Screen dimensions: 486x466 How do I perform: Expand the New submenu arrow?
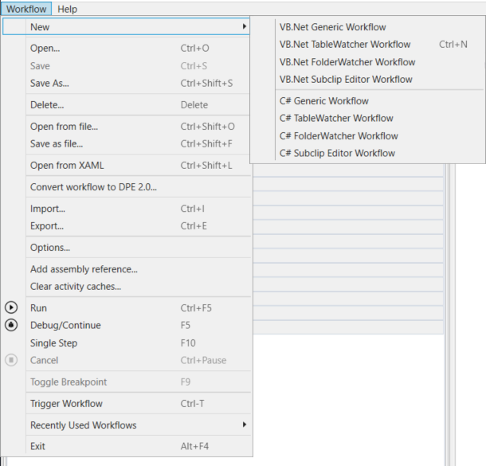click(x=244, y=27)
